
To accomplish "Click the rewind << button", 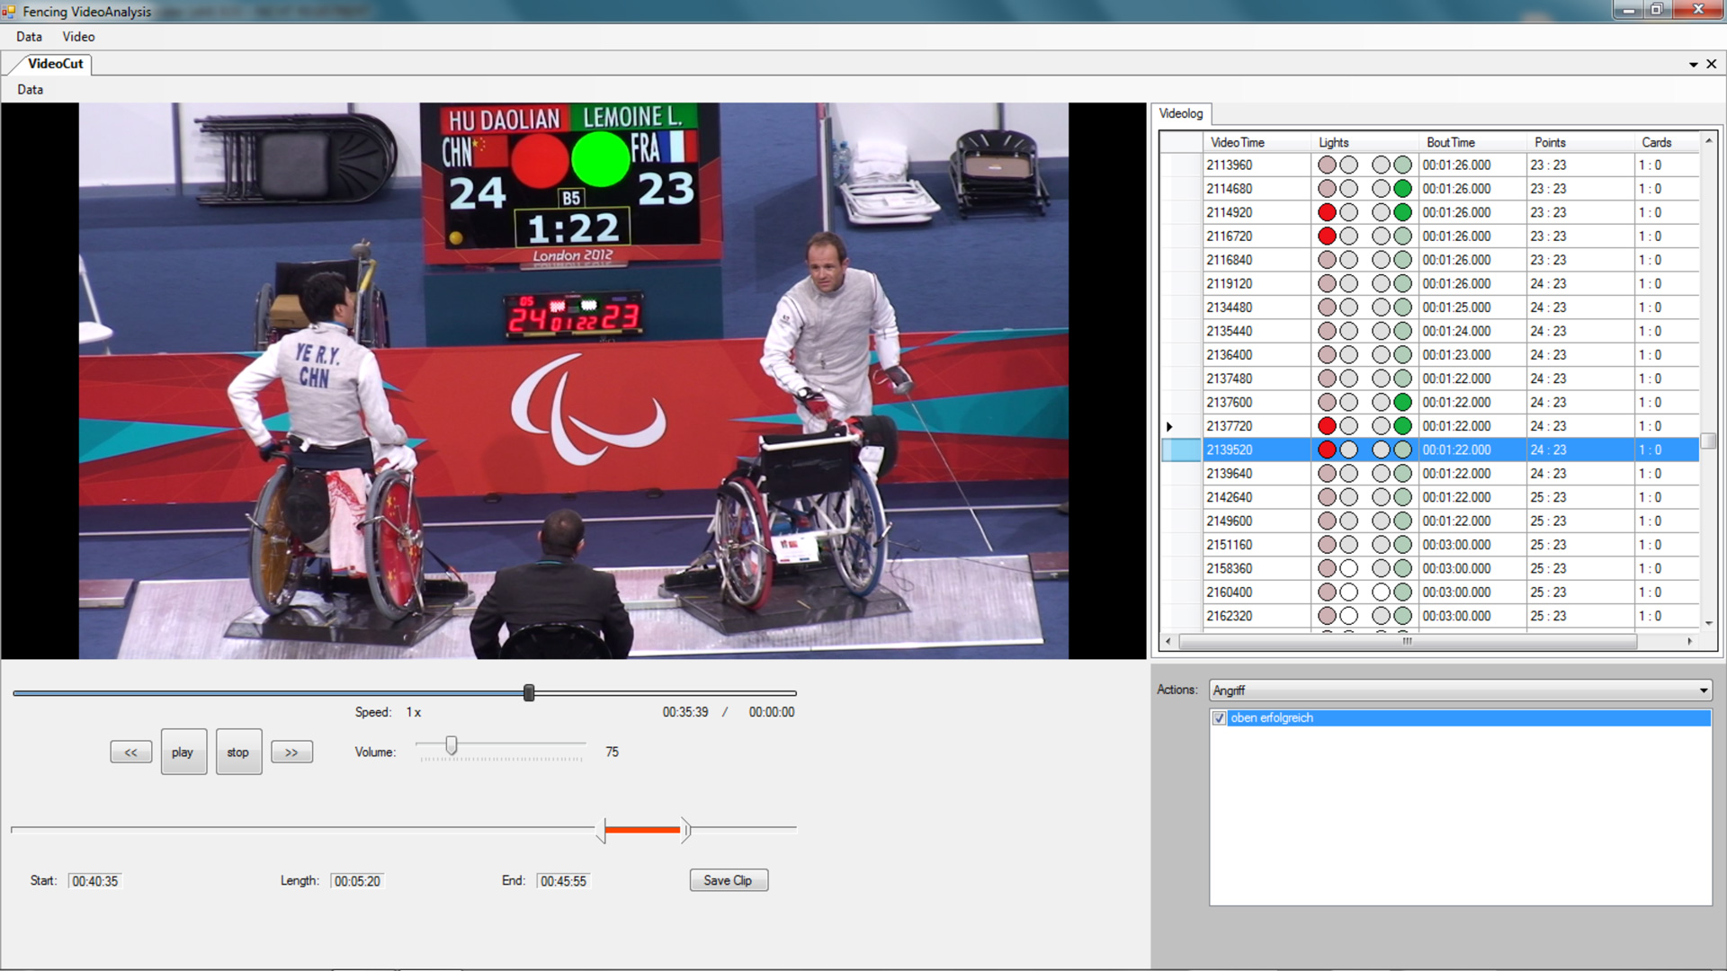I will (x=130, y=753).
